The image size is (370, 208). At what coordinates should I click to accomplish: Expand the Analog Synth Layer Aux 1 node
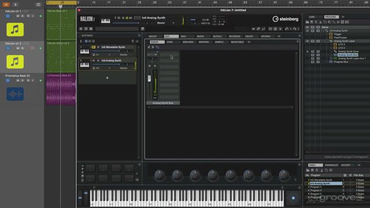(x=331, y=58)
